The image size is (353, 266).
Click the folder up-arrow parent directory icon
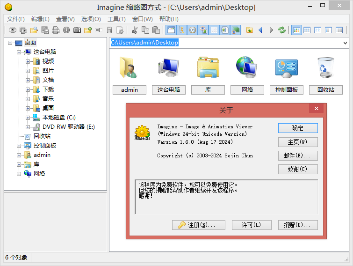250,30
